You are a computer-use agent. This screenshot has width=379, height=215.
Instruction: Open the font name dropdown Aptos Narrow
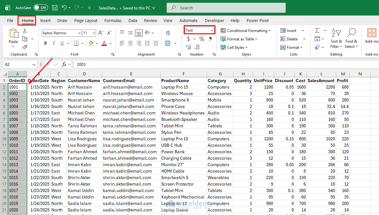tap(79, 33)
